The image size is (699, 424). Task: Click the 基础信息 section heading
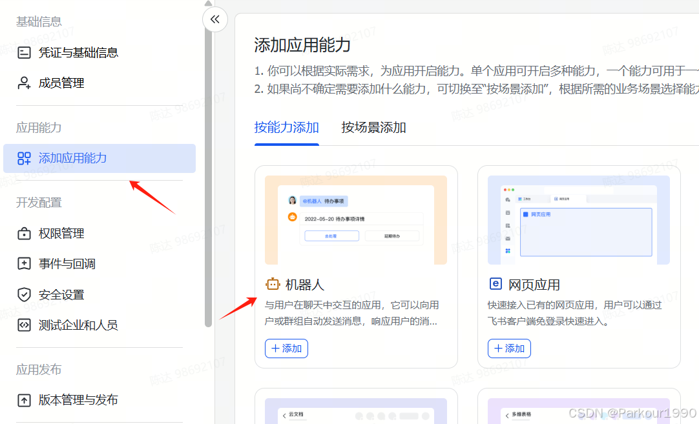[x=39, y=21]
